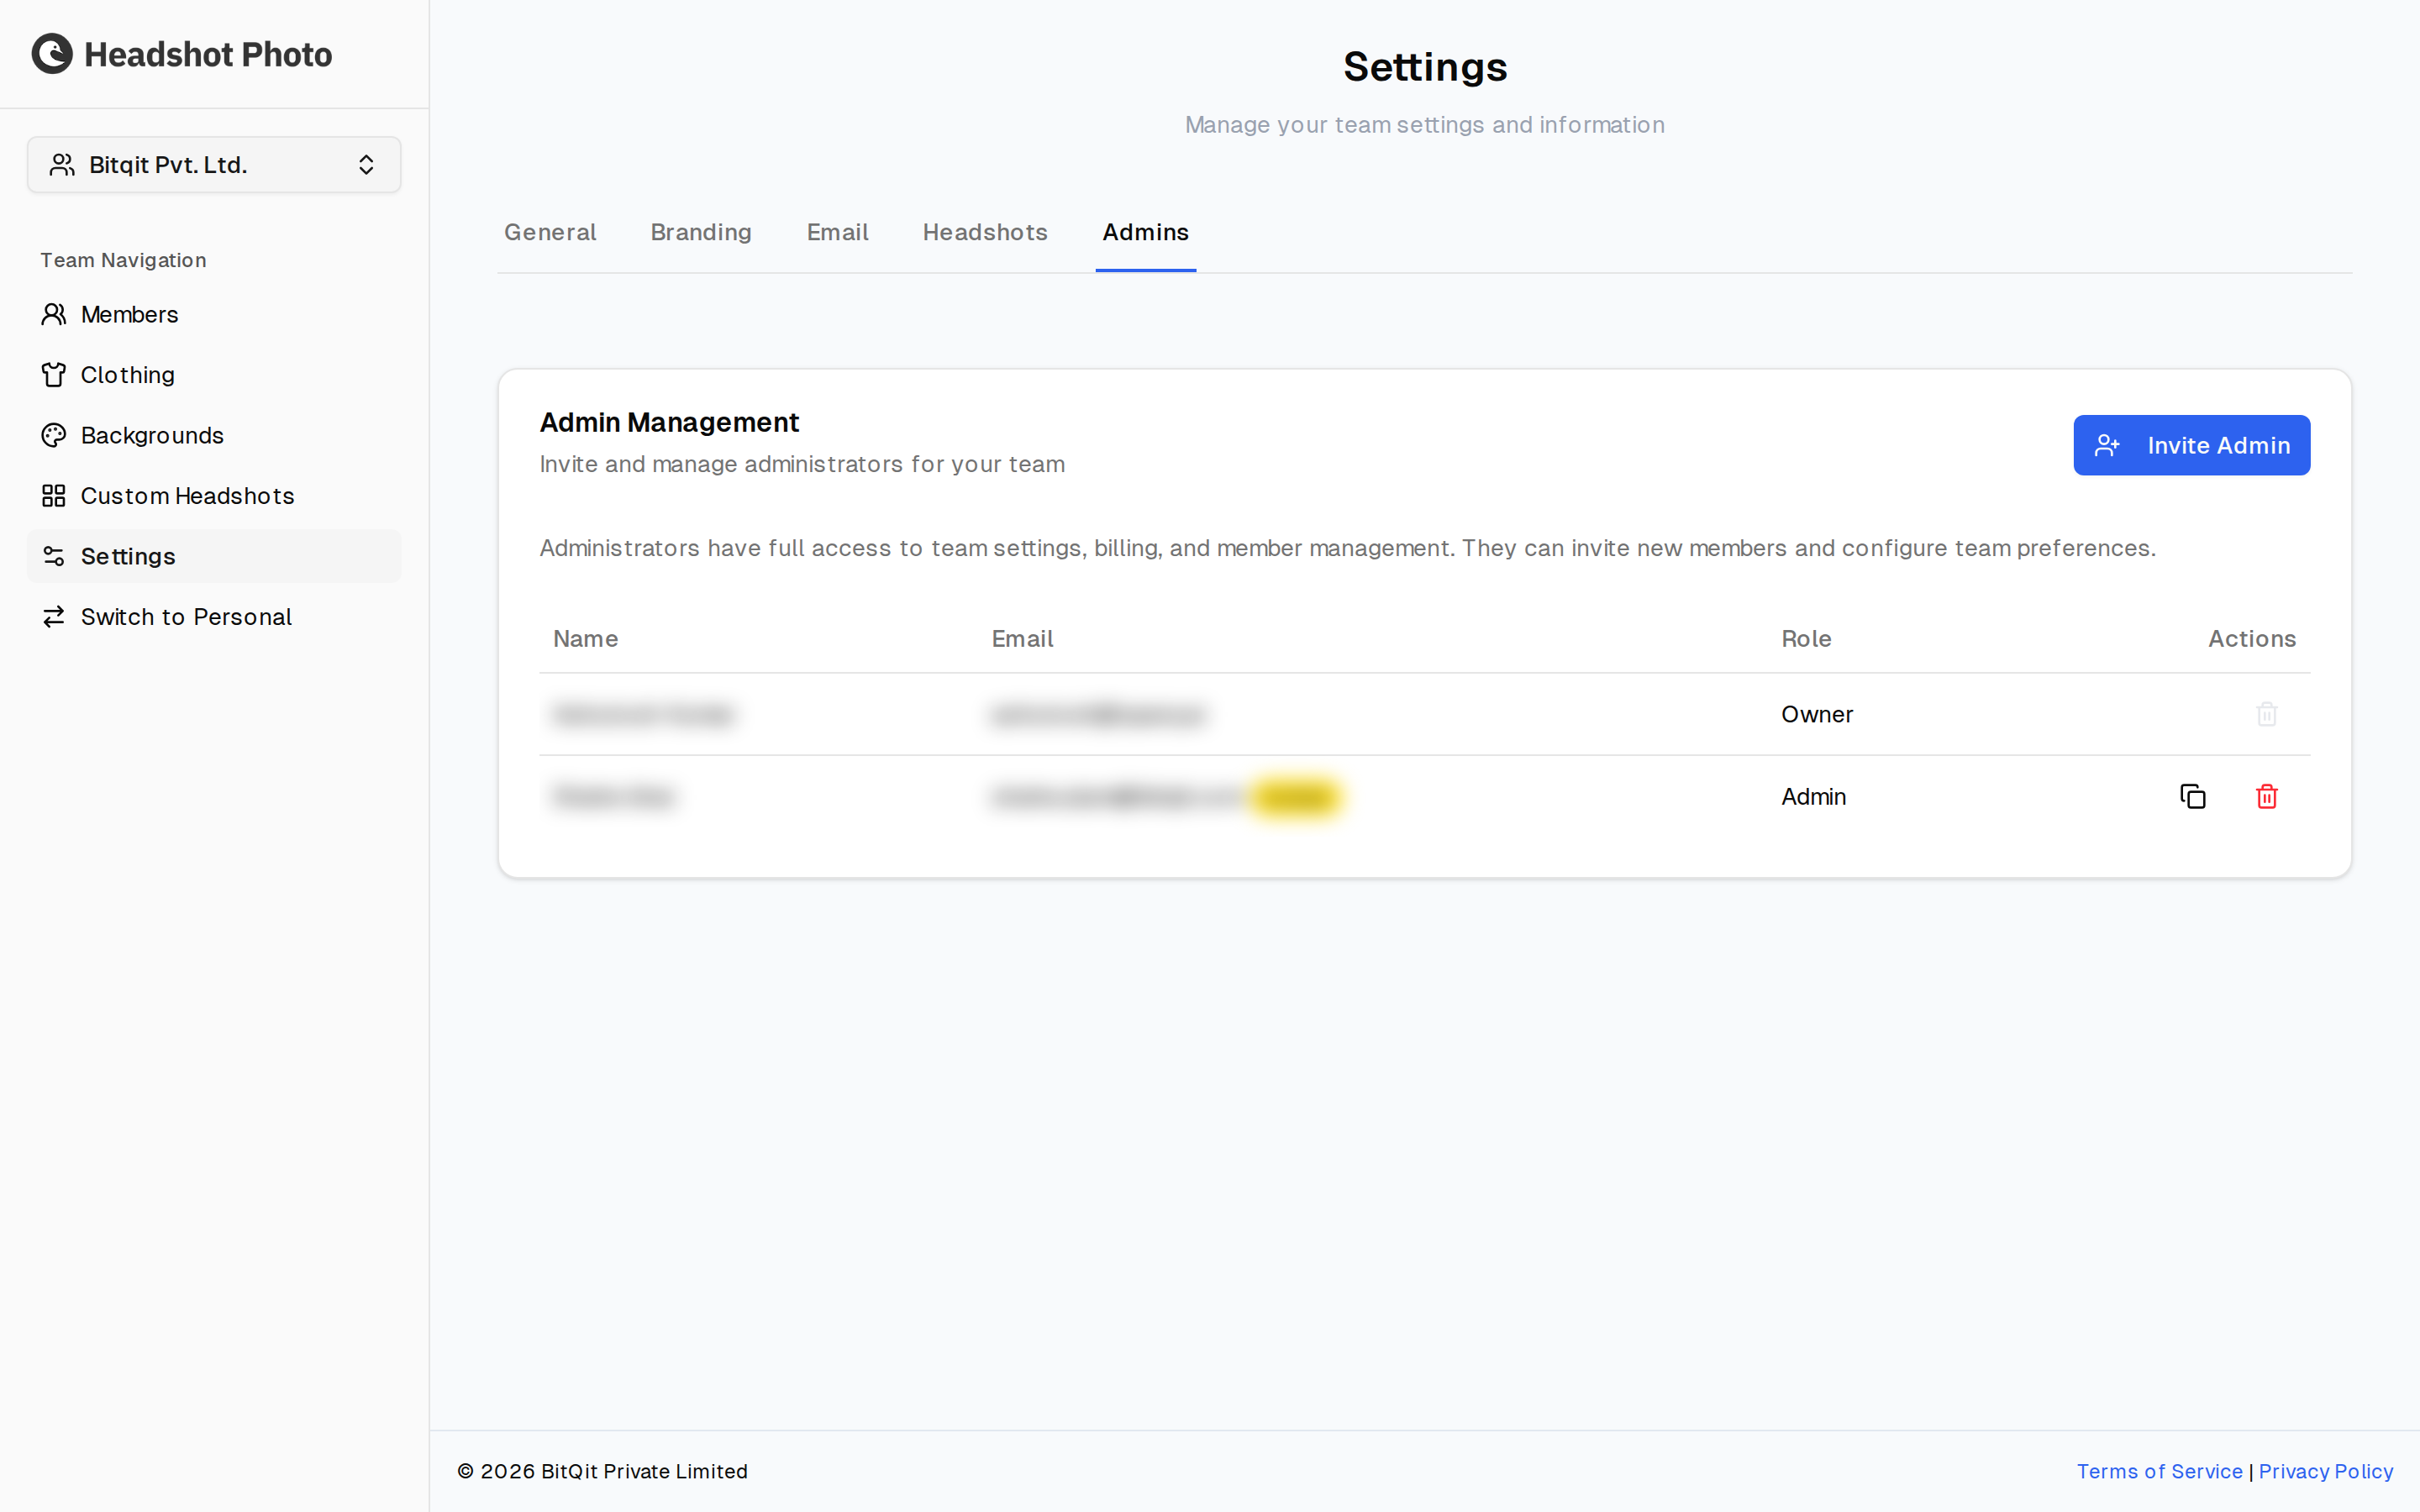Click the Admin Management heading
Viewport: 2420px width, 1512px height.
[x=669, y=422]
